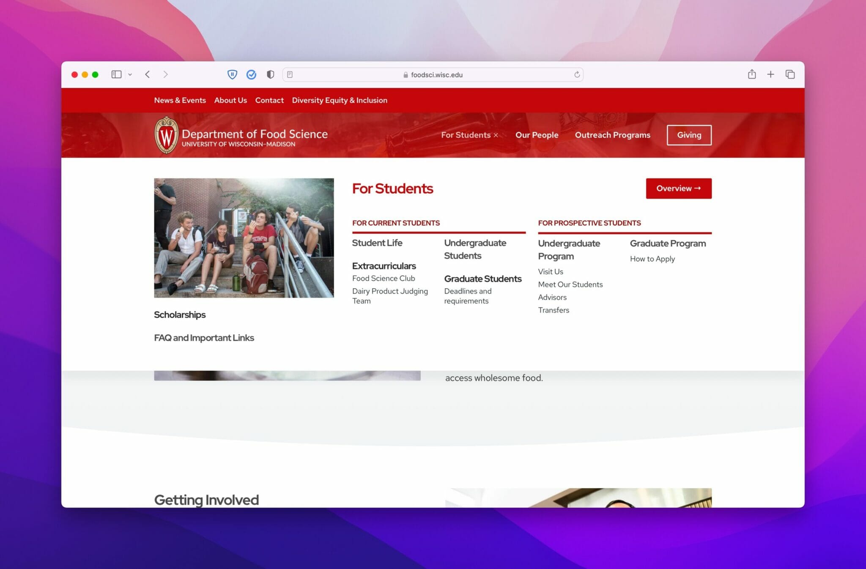Click the Bitwarden shield extension icon
The image size is (866, 569).
tap(232, 75)
